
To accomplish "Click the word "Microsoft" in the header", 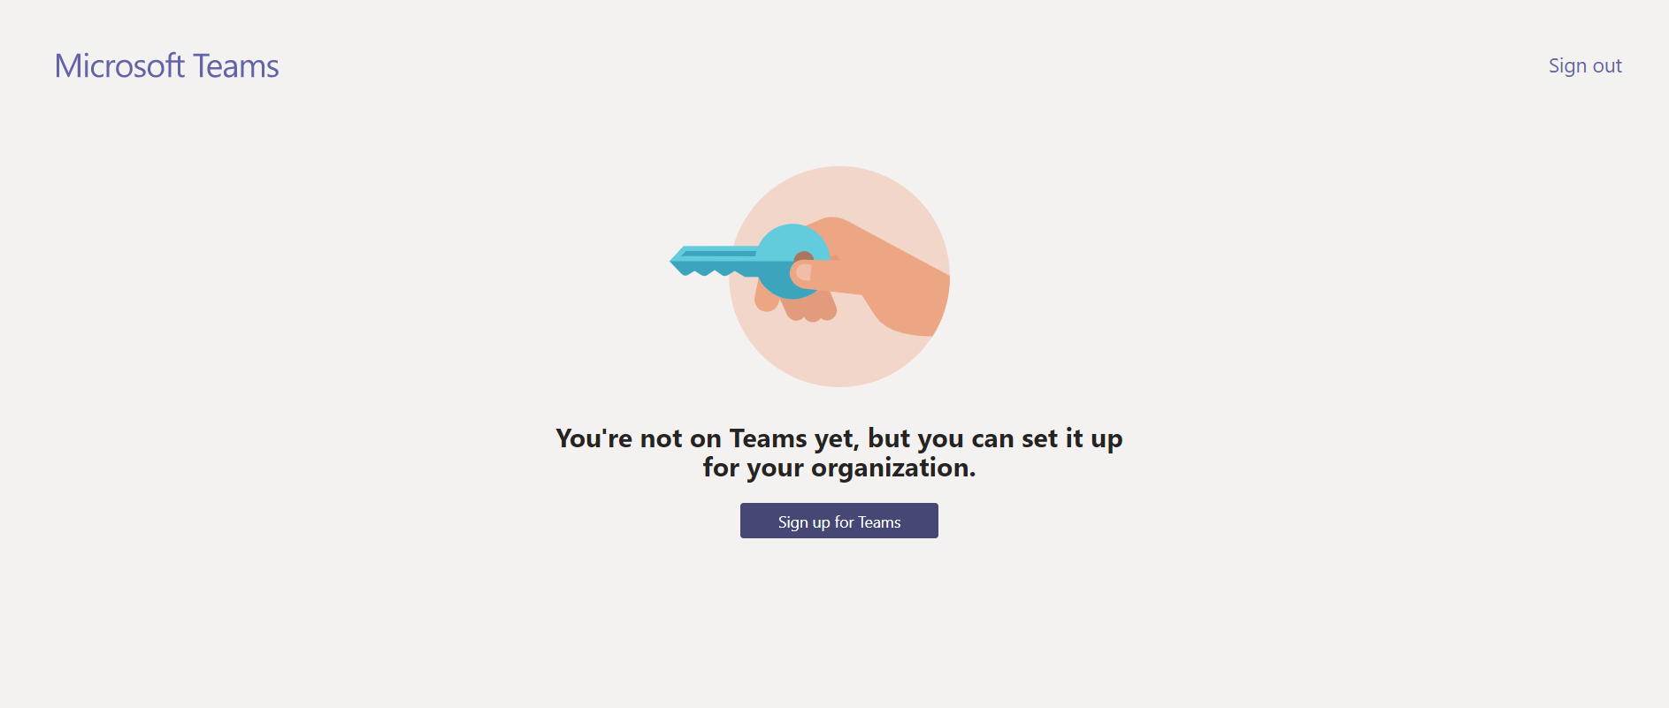I will pyautogui.click(x=119, y=66).
